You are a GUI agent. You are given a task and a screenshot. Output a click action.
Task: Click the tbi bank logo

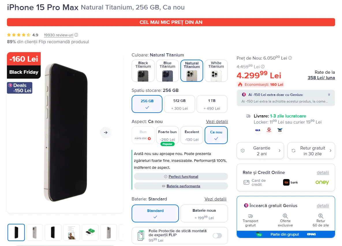click(x=291, y=182)
